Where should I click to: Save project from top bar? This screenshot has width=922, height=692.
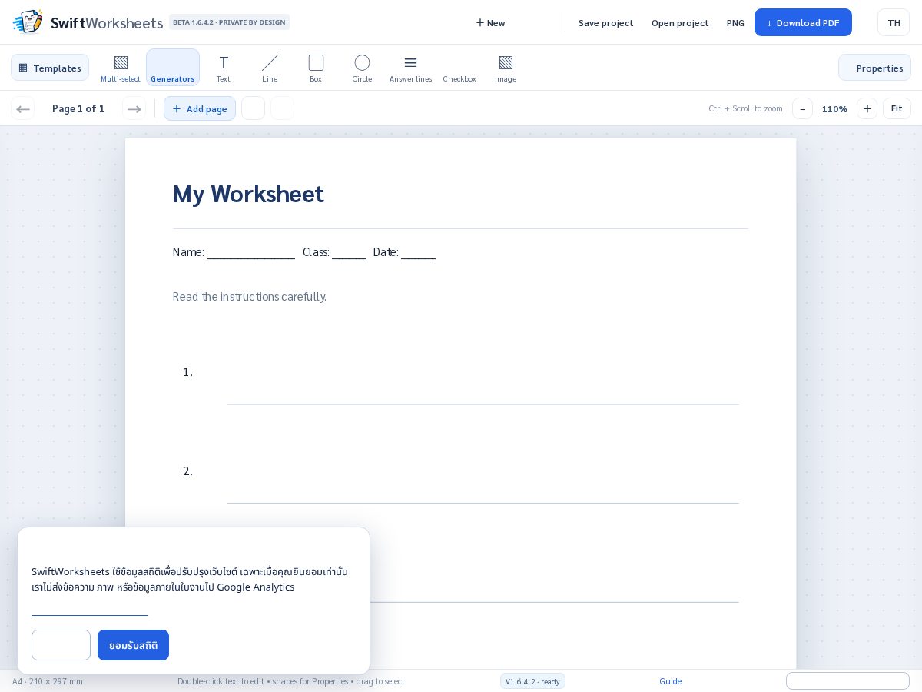click(x=606, y=22)
